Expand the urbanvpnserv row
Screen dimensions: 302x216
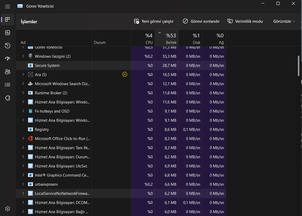click(23, 184)
